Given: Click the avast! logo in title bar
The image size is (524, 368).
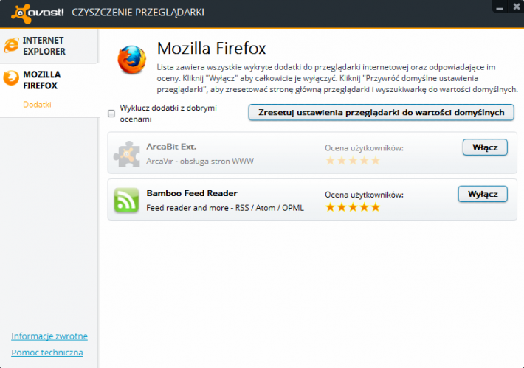Looking at the screenshot, I should click(x=38, y=13).
